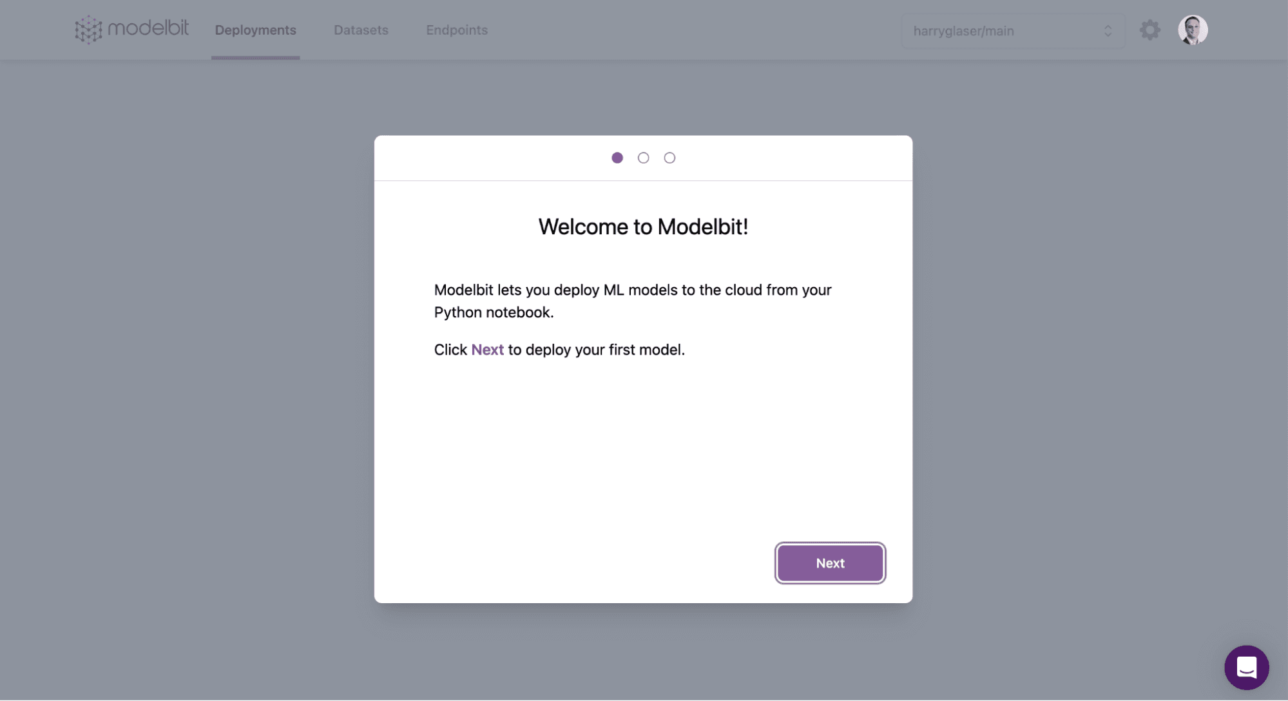
Task: Click the welcome modal dialog area
Action: [642, 369]
